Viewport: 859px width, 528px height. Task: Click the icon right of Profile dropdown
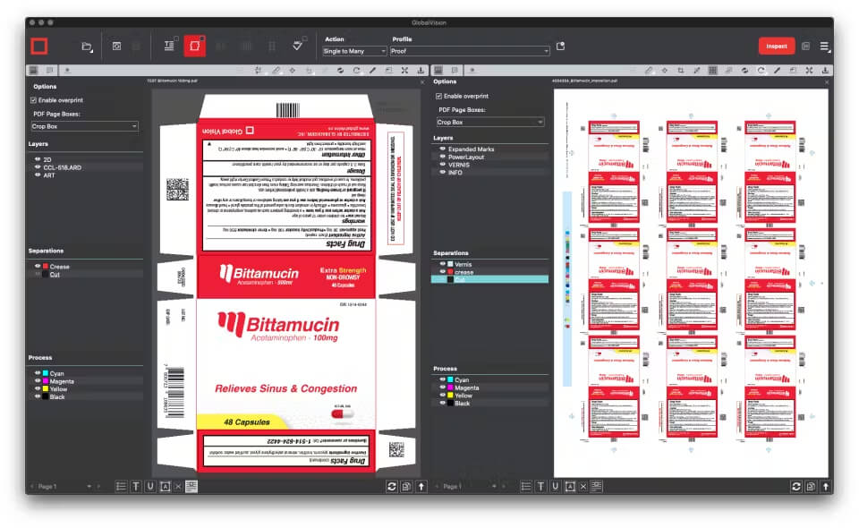(x=560, y=47)
